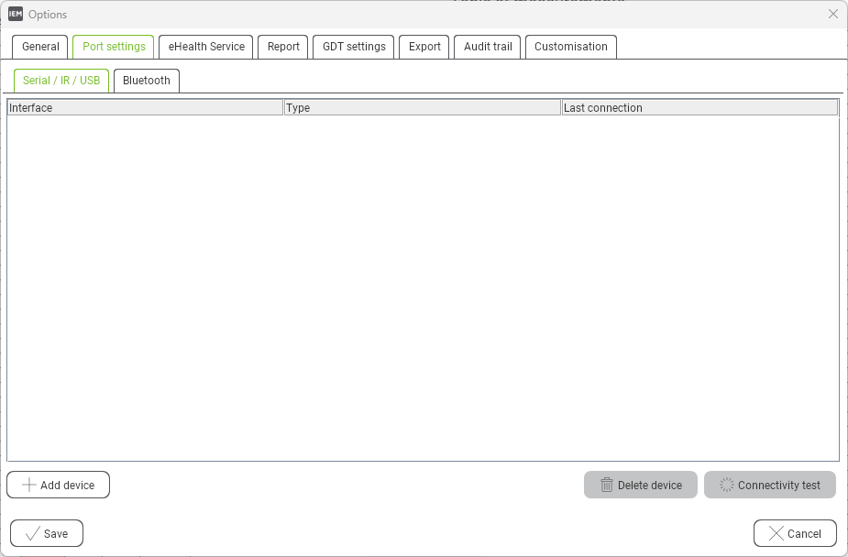Click the plus icon to add device
Viewport: 848px width, 557px height.
29,485
